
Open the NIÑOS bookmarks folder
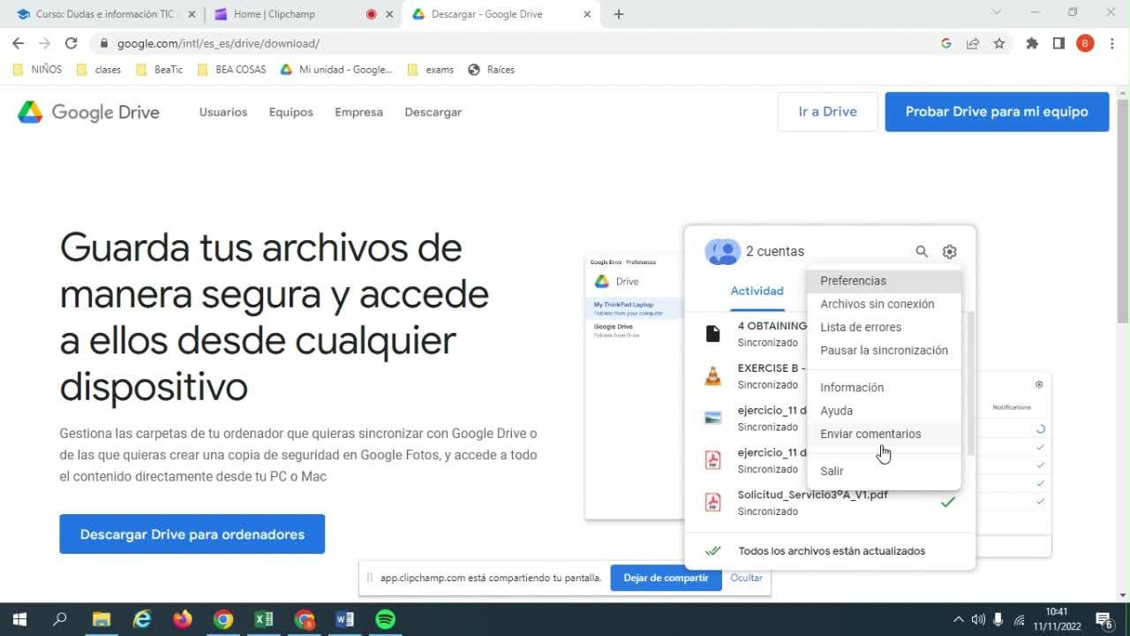pyautogui.click(x=37, y=70)
